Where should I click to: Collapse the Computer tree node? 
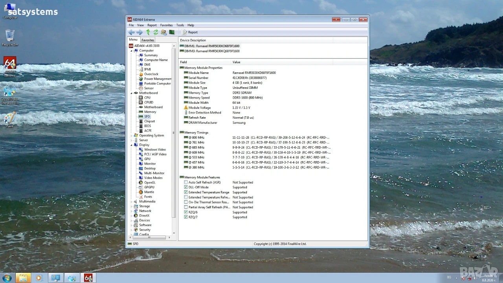pyautogui.click(x=132, y=51)
